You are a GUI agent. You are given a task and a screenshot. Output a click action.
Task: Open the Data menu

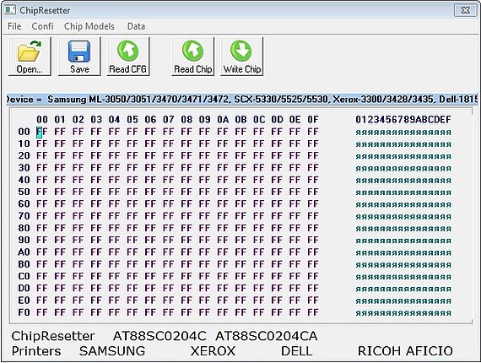coord(136,26)
